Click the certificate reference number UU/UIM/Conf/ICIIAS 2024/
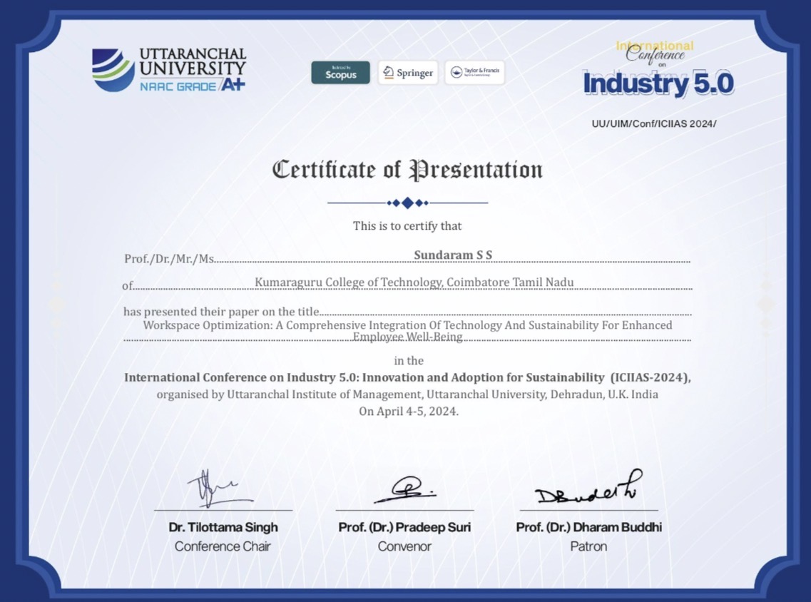The image size is (811, 602). tap(653, 123)
